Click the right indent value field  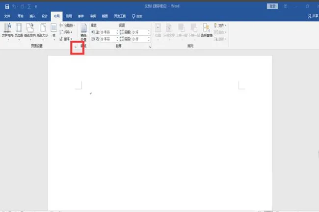click(108, 39)
